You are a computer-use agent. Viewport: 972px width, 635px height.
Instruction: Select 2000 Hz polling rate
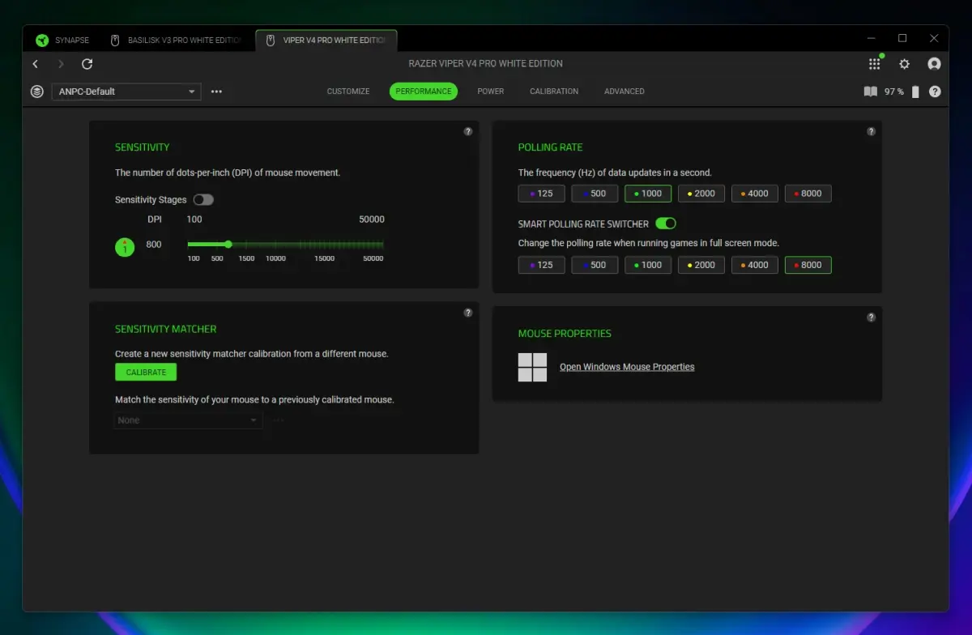pyautogui.click(x=701, y=194)
